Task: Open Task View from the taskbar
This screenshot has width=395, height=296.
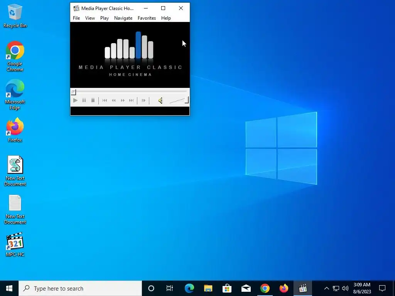Action: (170, 288)
